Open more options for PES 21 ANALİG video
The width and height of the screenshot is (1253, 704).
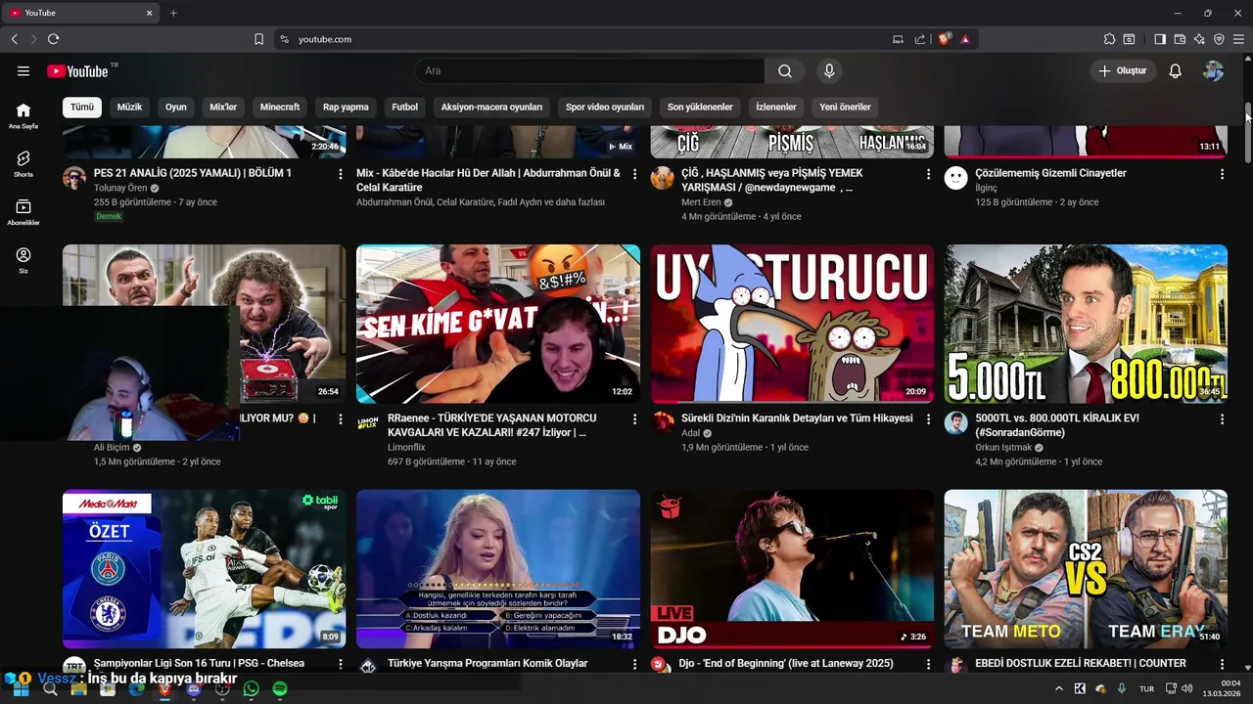click(341, 174)
